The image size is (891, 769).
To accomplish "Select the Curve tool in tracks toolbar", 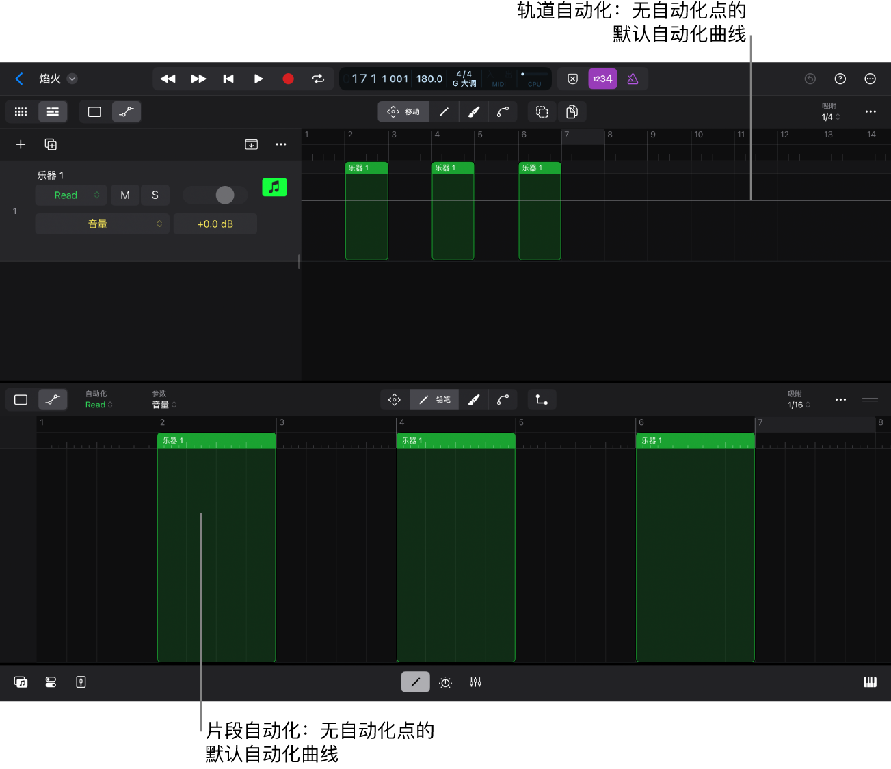I will [503, 111].
